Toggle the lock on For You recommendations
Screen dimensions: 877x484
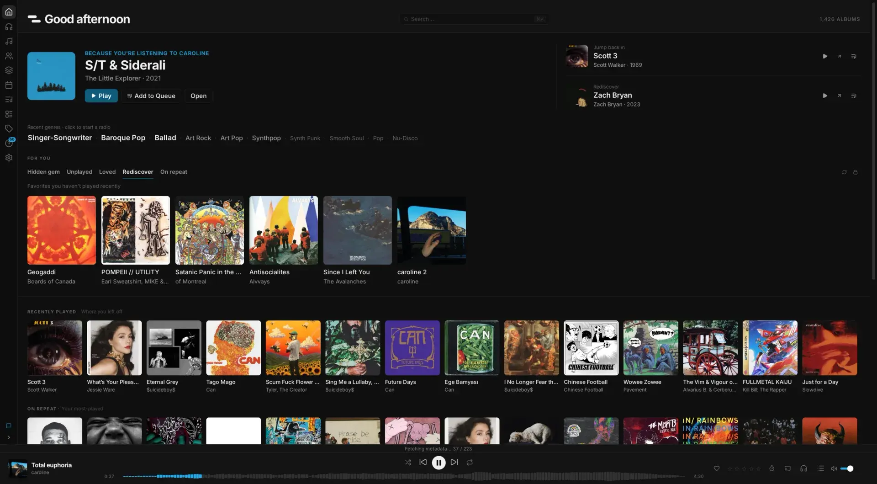pos(856,172)
